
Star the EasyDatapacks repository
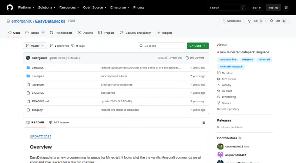click(x=278, y=21)
